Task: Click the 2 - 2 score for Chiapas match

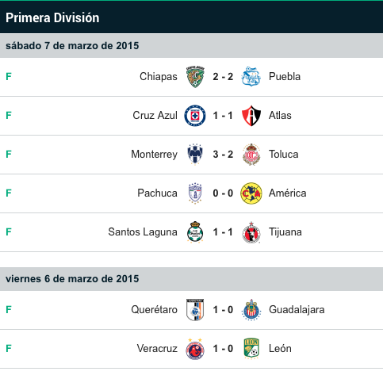Action: click(223, 77)
